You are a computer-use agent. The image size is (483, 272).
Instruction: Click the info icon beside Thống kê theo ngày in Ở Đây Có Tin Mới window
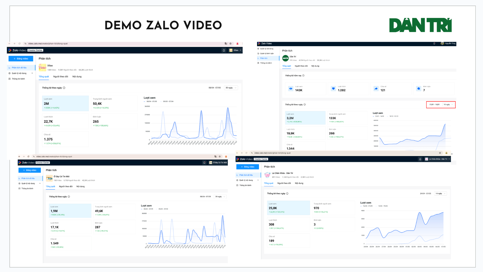coord(69,197)
